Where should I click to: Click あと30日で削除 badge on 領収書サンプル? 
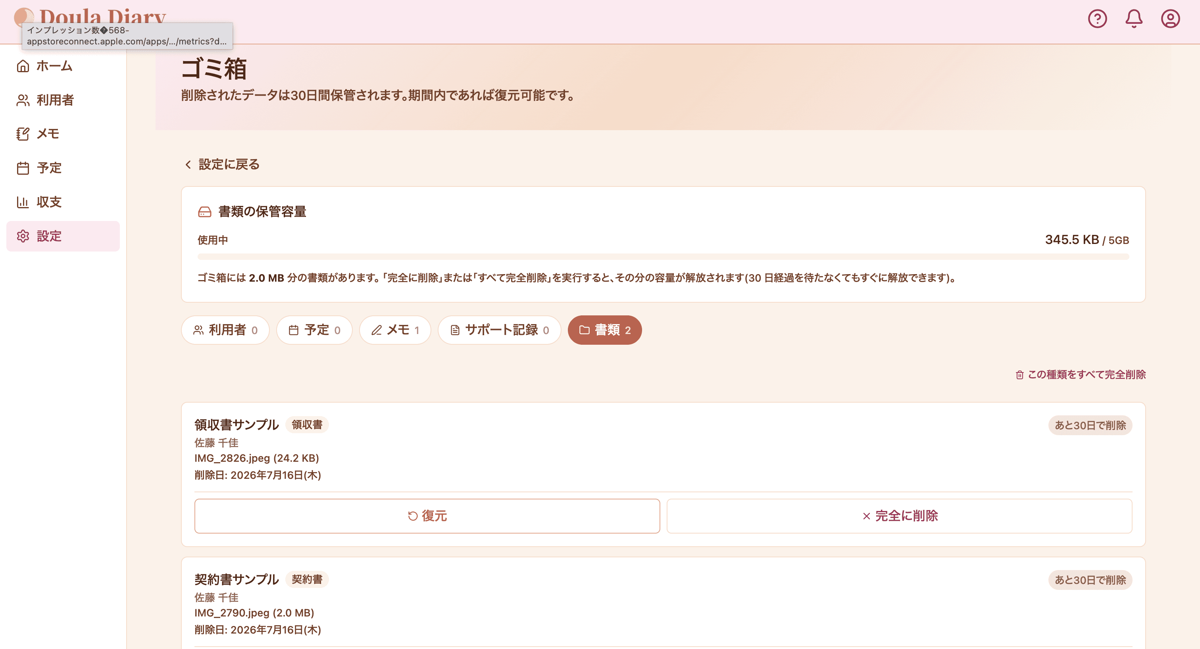(1090, 425)
